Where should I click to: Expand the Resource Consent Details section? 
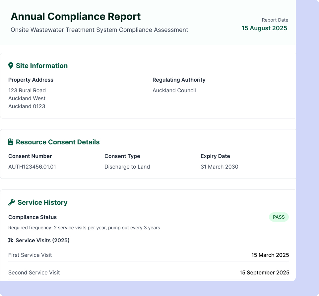[x=57, y=142]
